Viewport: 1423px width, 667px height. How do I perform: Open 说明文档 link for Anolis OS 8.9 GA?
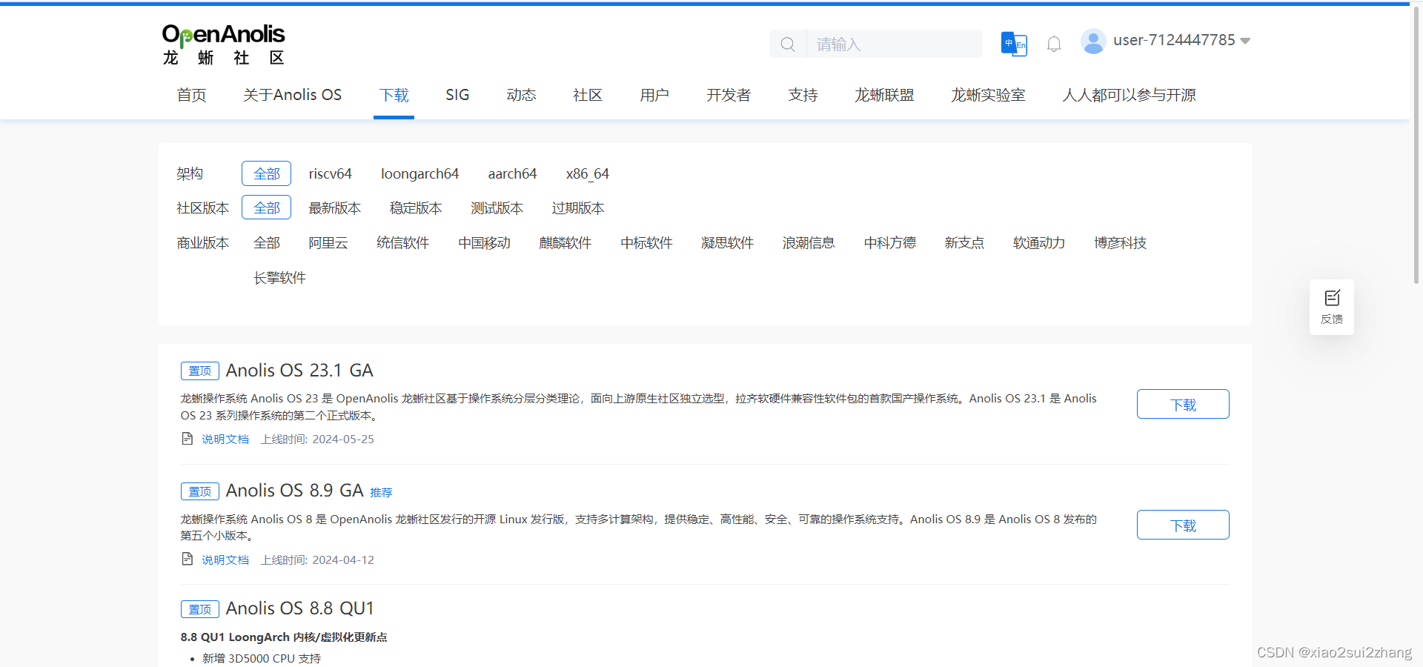point(225,560)
